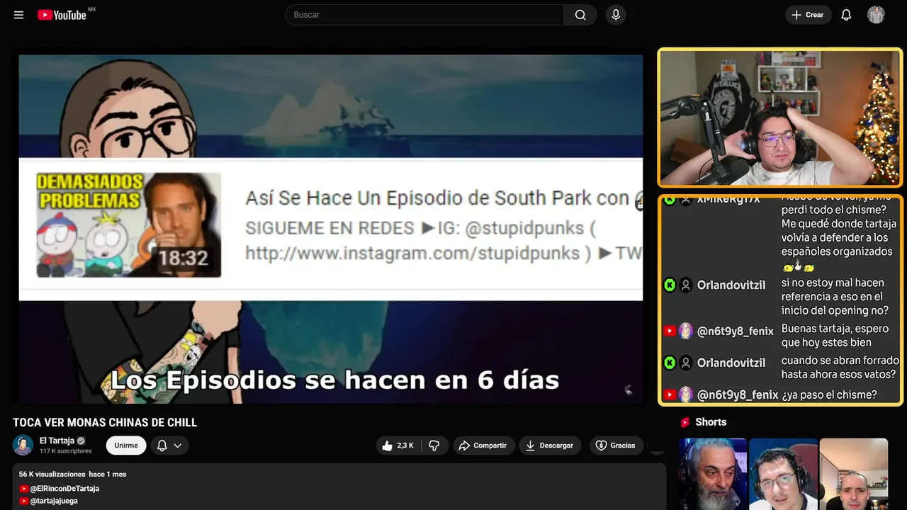Click El Tartaja channel avatar
907x510 pixels.
(x=23, y=445)
